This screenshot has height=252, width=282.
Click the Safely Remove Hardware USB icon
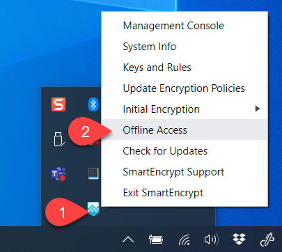(59, 139)
